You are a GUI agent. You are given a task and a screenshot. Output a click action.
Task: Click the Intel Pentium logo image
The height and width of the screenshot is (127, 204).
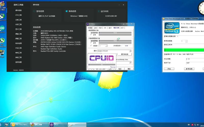[172, 28]
